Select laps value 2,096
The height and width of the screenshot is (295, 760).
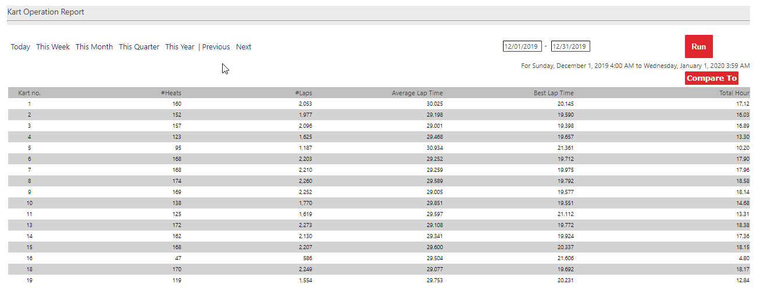(305, 126)
